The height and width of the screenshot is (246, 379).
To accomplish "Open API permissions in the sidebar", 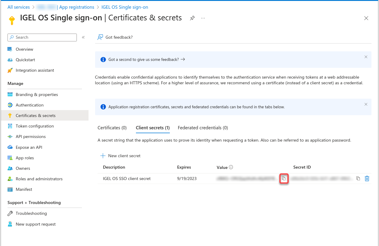I will coord(31,136).
